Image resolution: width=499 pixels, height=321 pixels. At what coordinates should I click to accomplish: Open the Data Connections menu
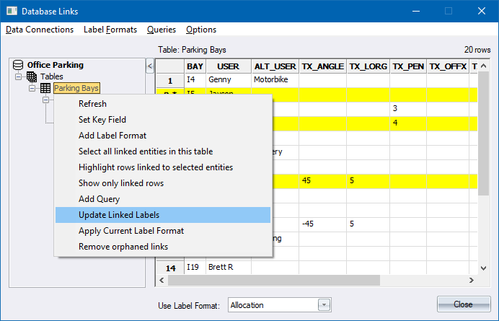point(40,30)
